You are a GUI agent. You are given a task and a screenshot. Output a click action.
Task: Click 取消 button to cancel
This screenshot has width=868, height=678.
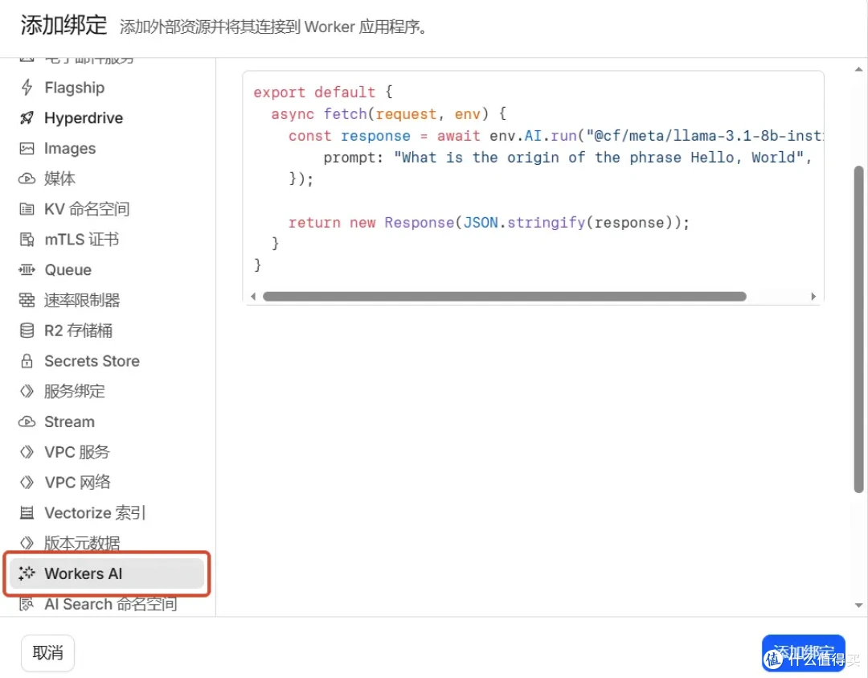pos(47,652)
